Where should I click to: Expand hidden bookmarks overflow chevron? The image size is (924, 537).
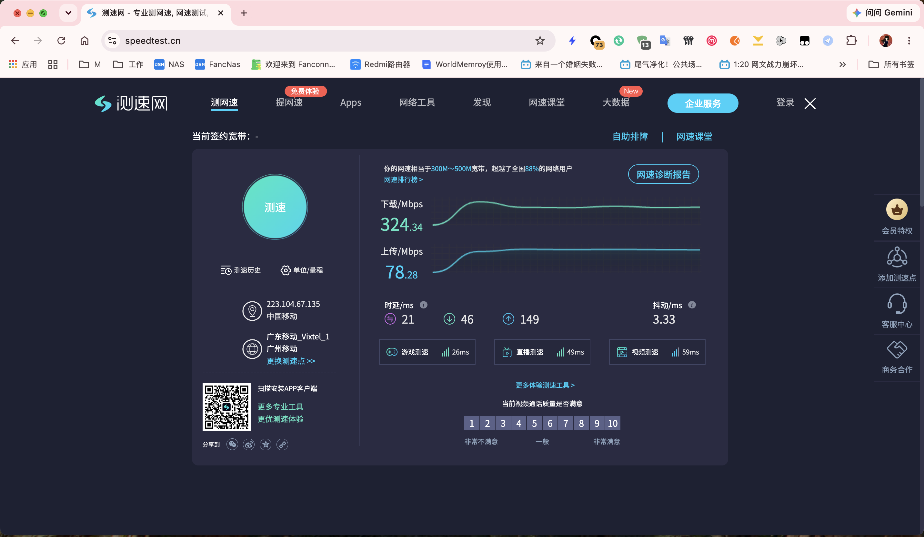point(843,64)
